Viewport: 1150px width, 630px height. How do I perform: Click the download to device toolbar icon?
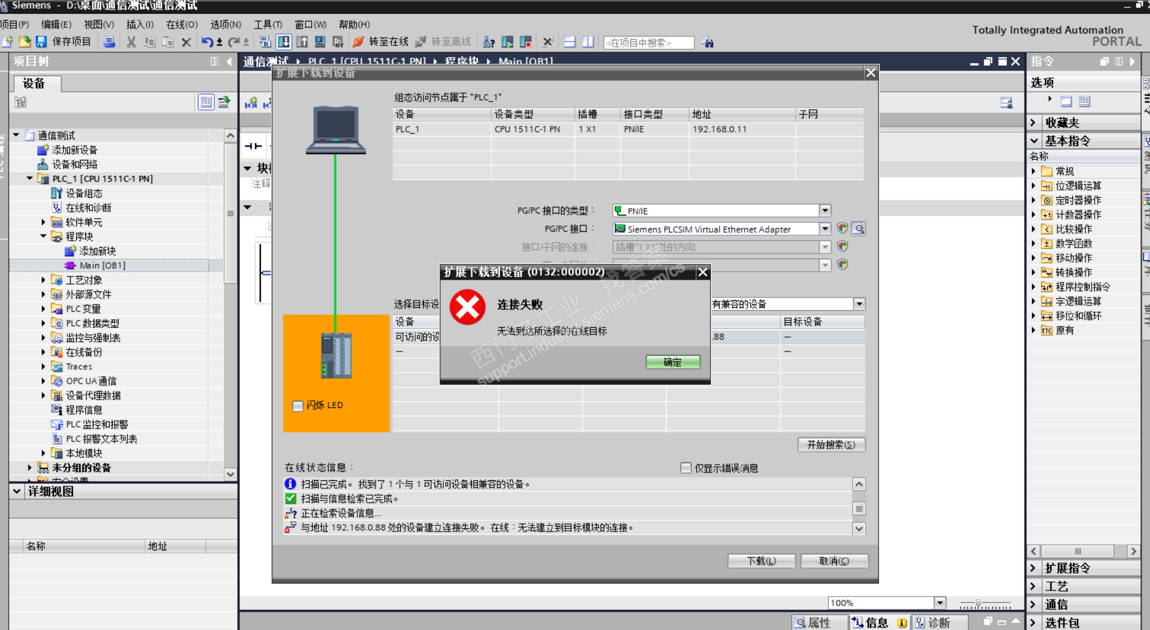(284, 42)
